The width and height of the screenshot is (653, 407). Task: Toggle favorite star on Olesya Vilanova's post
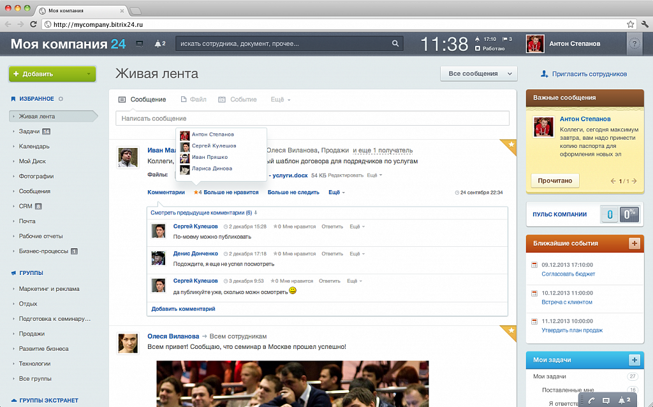click(x=511, y=330)
